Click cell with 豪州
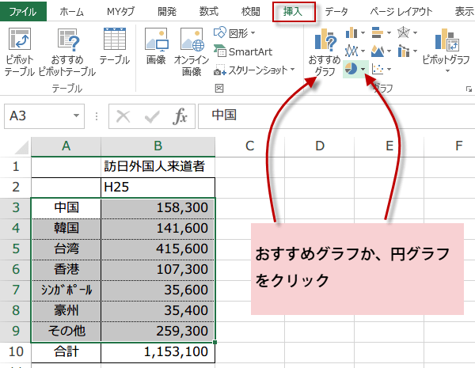Image resolution: width=475 pixels, height=368 pixels. tap(66, 311)
